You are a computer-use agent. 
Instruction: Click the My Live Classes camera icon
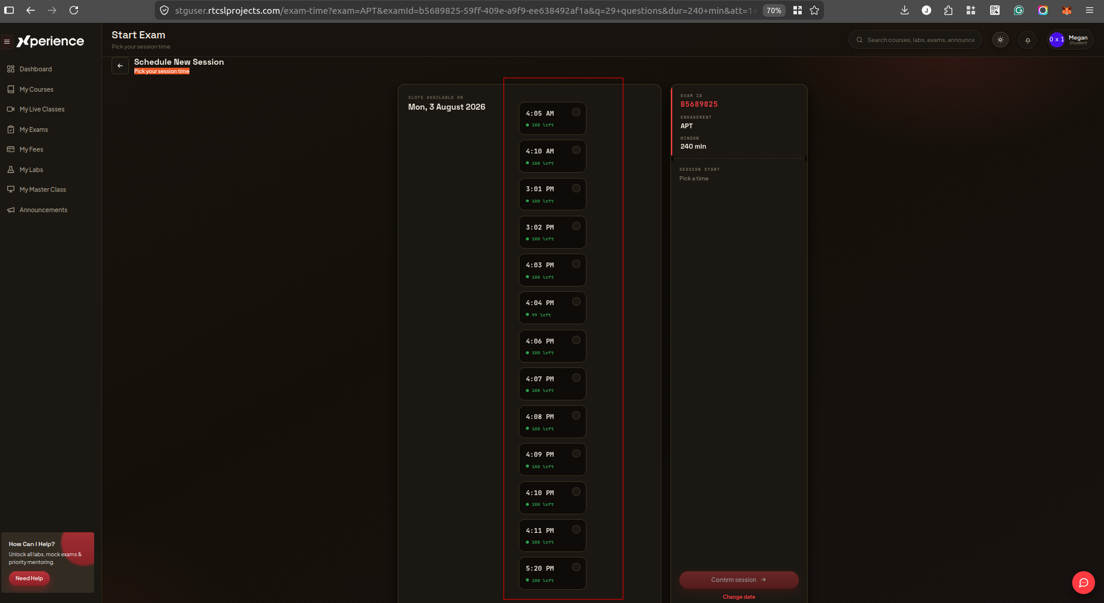(x=11, y=109)
